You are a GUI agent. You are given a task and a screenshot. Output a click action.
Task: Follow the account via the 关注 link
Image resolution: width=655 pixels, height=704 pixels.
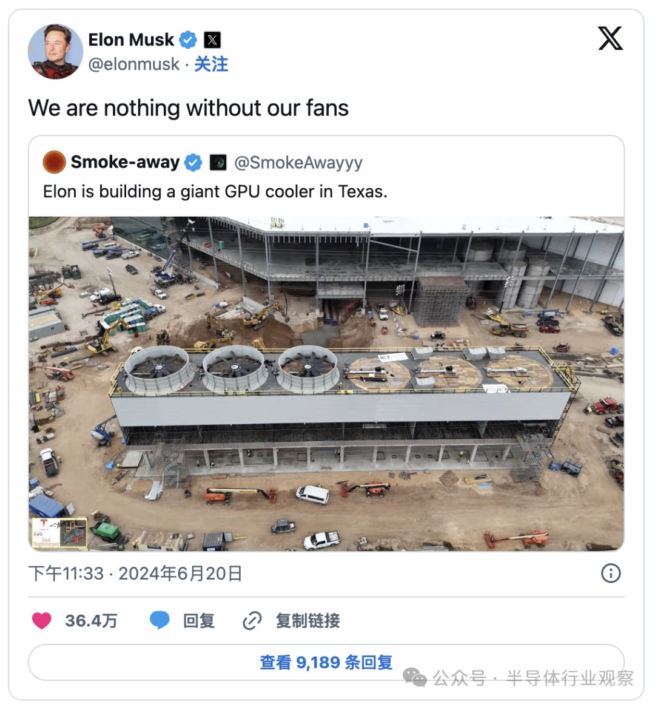tap(211, 64)
